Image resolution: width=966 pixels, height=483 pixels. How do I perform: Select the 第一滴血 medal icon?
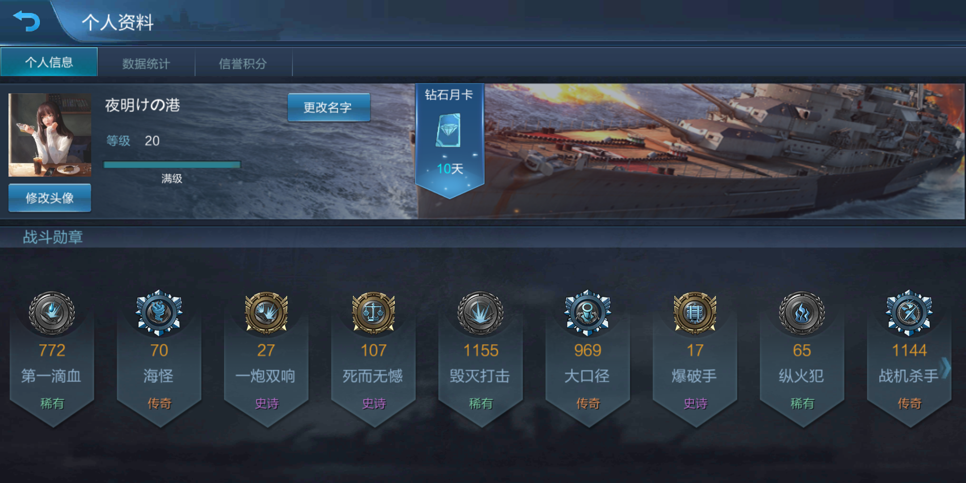click(x=52, y=313)
